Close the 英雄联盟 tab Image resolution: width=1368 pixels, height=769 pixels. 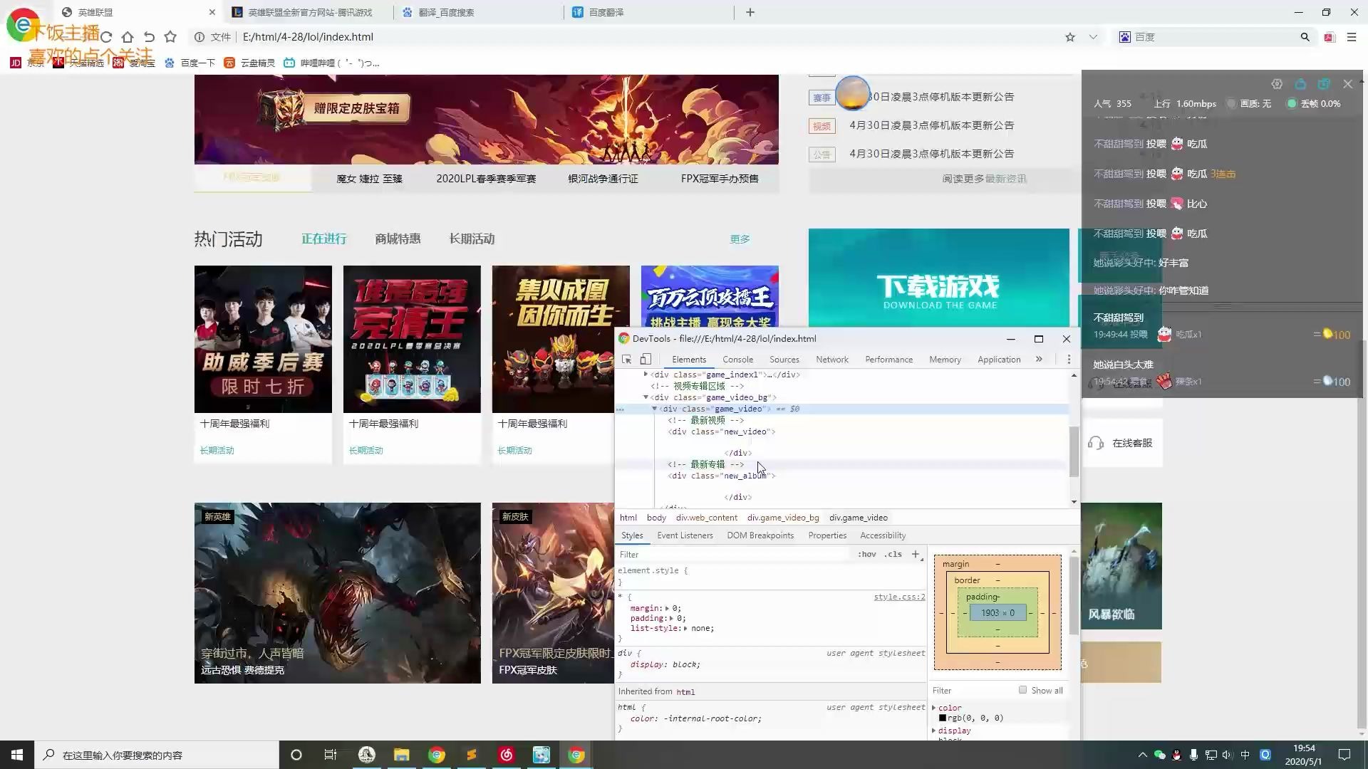(212, 12)
